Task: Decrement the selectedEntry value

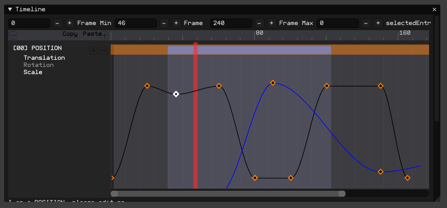Action: click(x=366, y=23)
